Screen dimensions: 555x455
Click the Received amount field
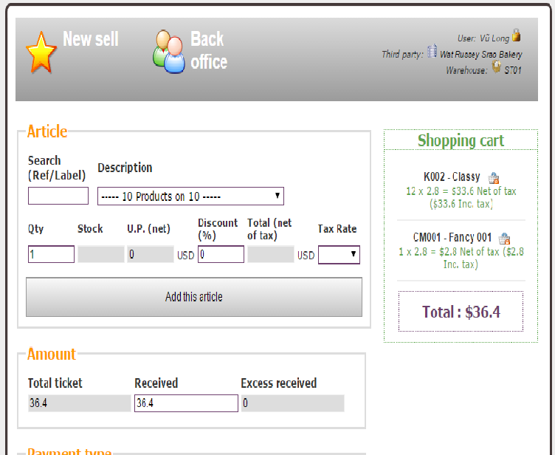(x=186, y=403)
